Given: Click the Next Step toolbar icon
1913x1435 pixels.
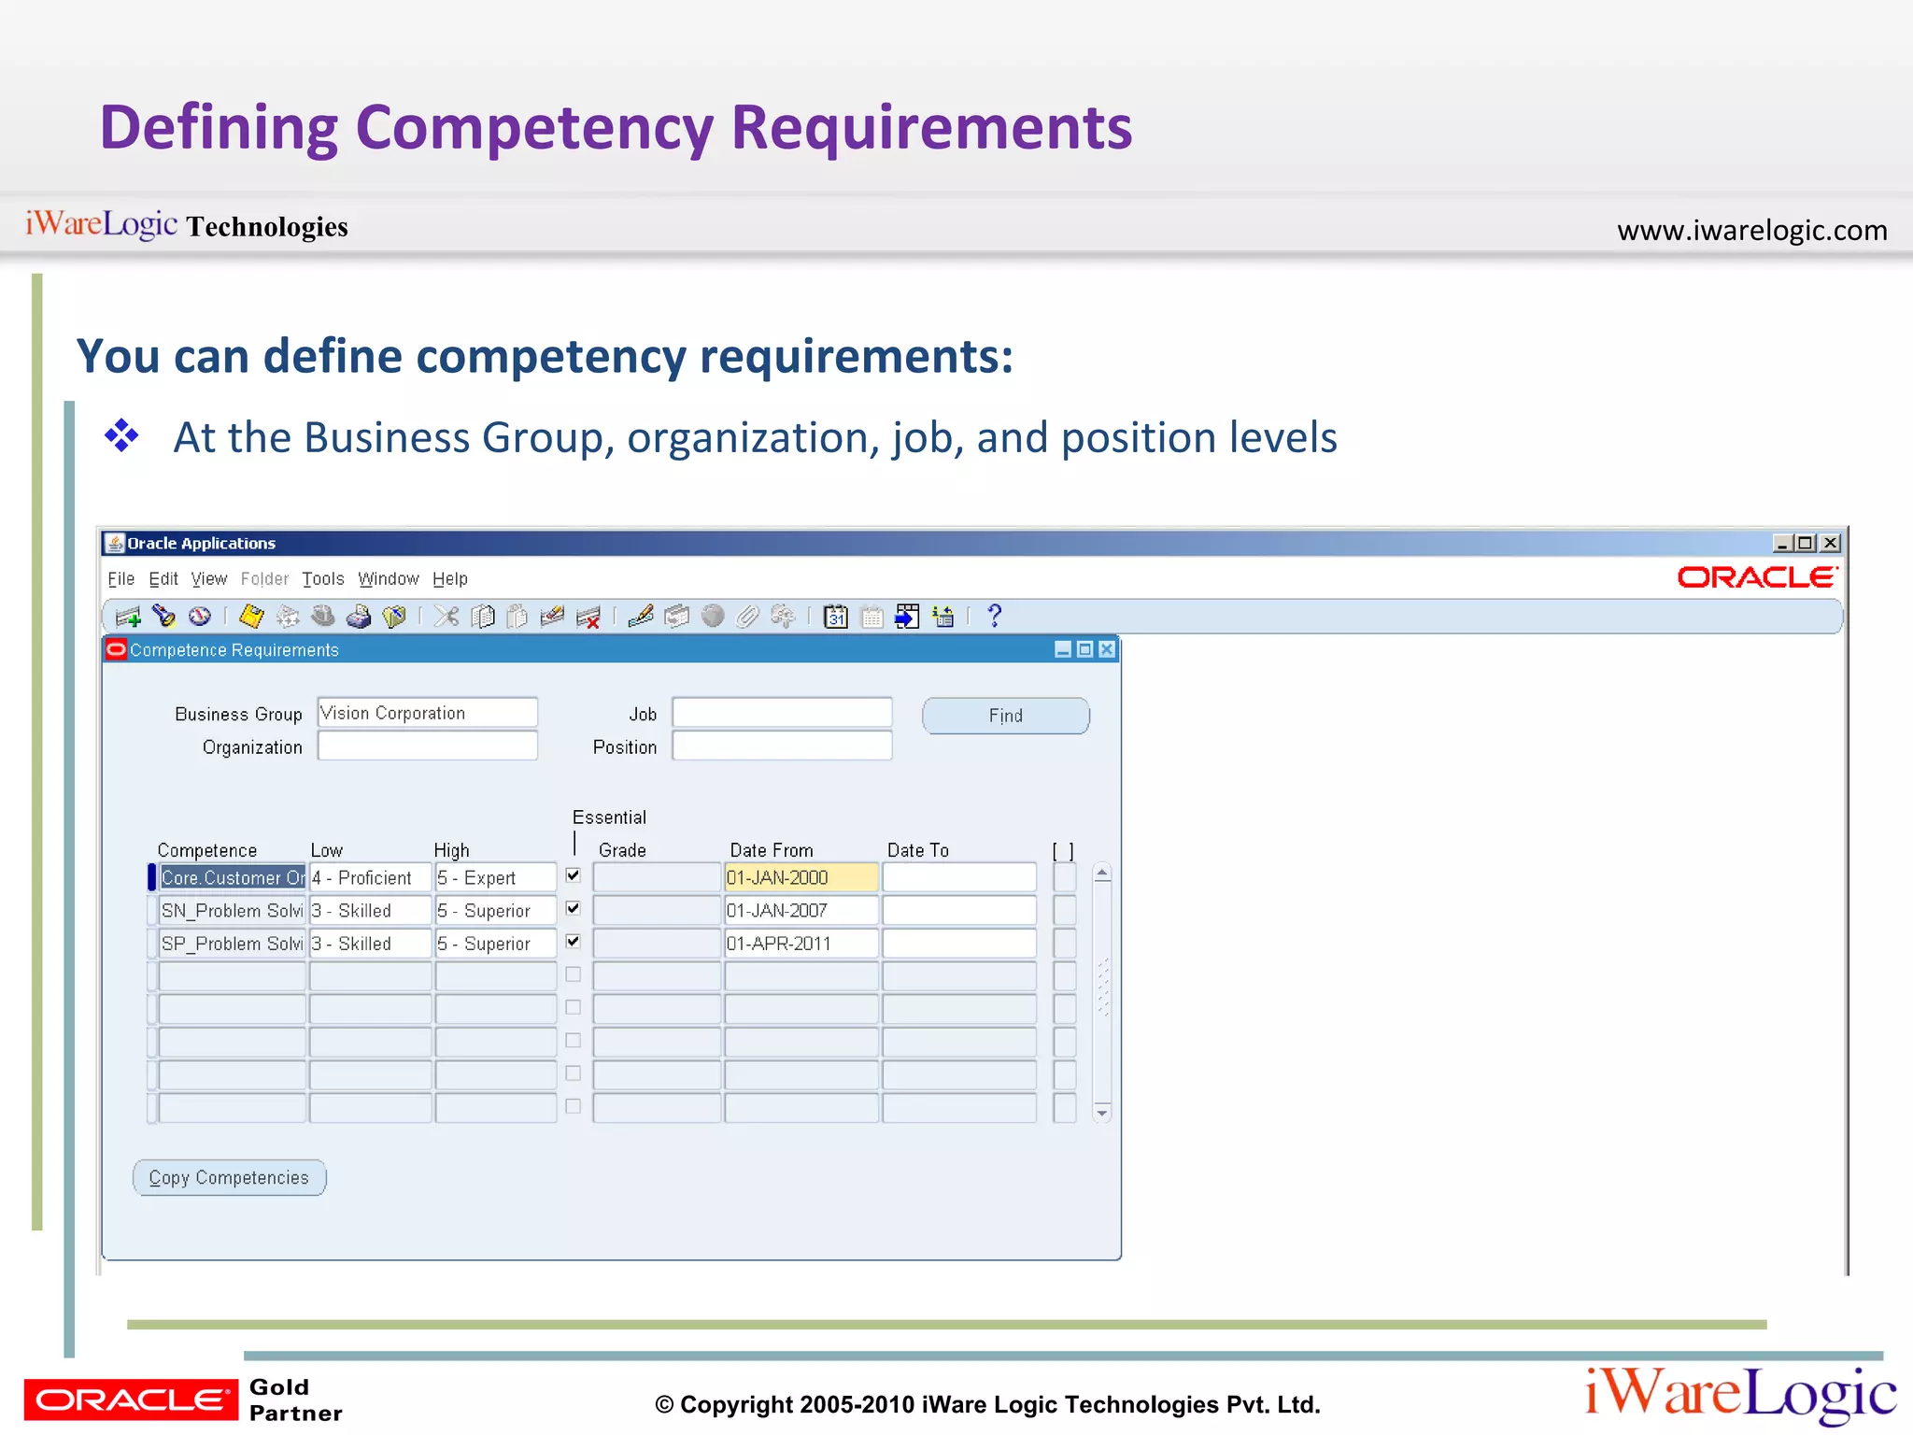Looking at the screenshot, I should 288,617.
